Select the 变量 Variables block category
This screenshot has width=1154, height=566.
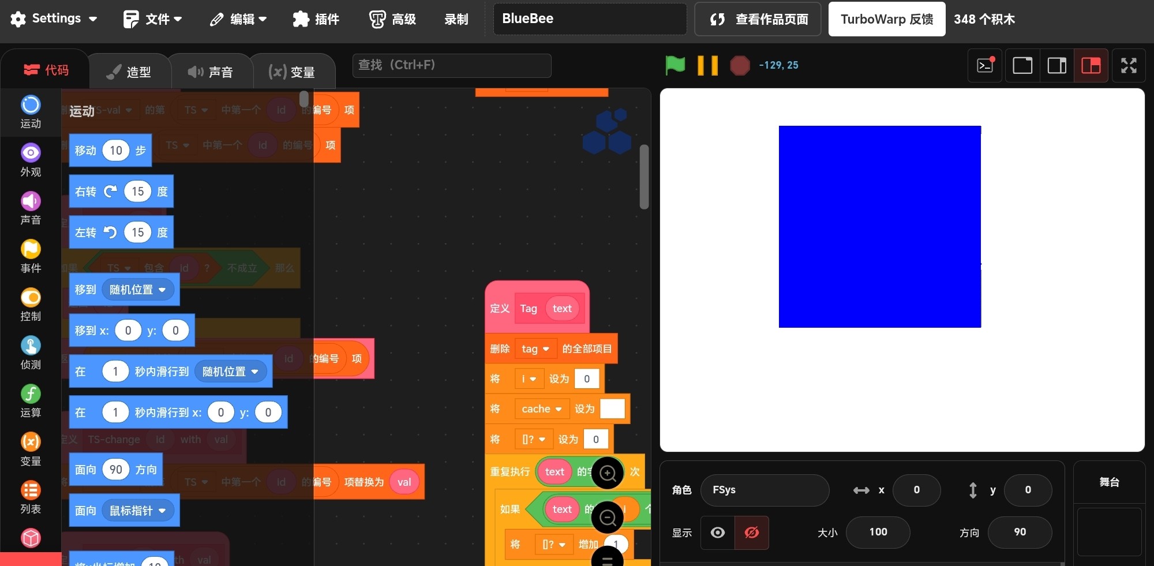click(x=31, y=449)
